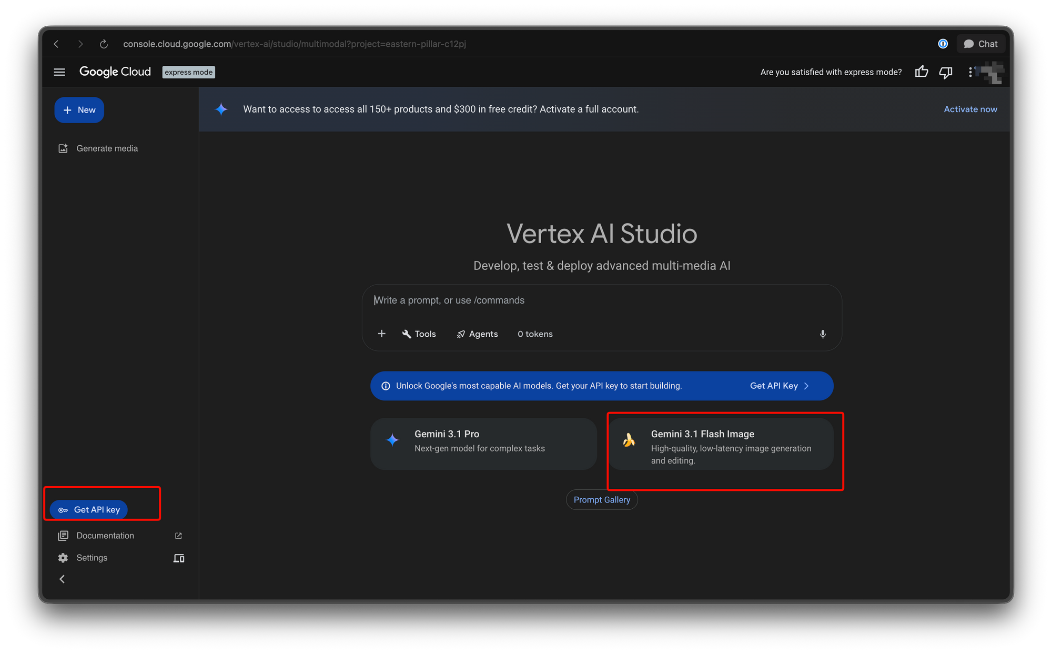The width and height of the screenshot is (1052, 654).
Task: Click the settings display icon in sidebar
Action: coord(179,558)
